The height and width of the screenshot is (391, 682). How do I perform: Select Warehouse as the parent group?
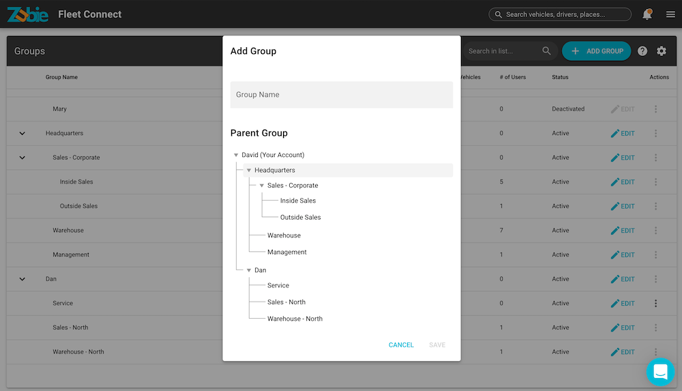click(x=284, y=235)
